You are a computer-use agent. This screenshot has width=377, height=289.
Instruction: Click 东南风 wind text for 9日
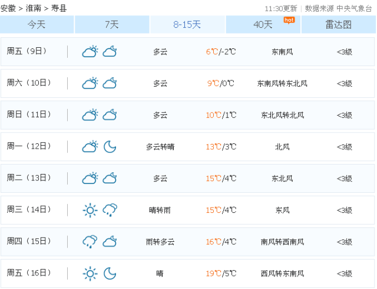click(x=282, y=52)
